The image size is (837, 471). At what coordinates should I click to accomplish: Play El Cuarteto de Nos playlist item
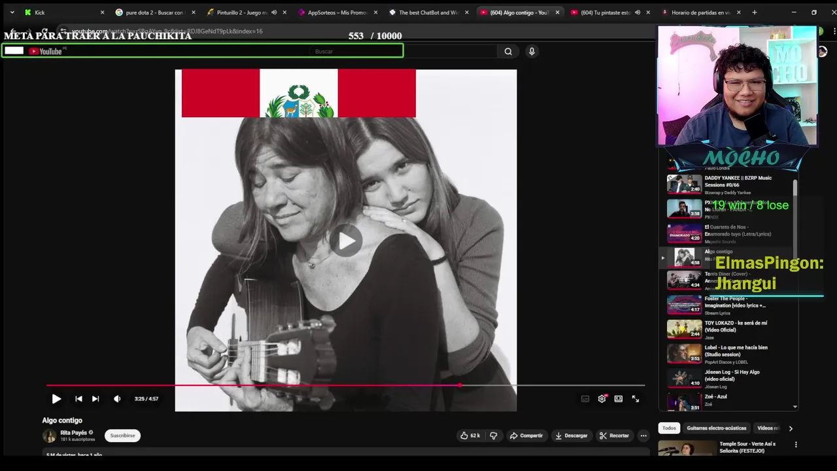[738, 230]
